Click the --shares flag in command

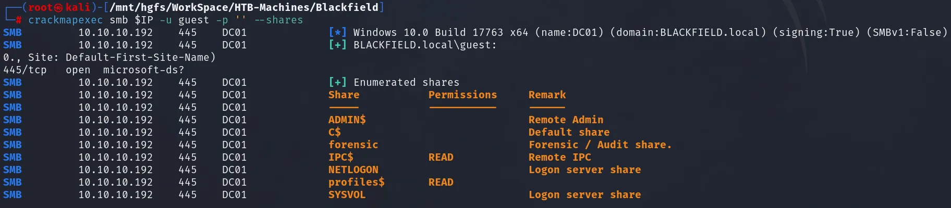(279, 20)
